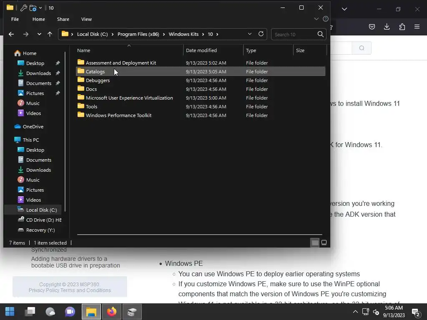This screenshot has width=427, height=320.
Task: Open the browser tab list dropdown
Action: tap(344, 9)
